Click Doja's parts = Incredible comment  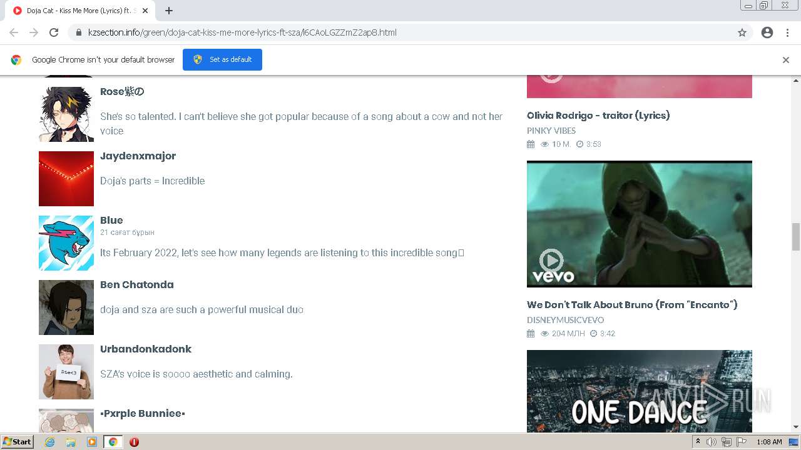(153, 181)
